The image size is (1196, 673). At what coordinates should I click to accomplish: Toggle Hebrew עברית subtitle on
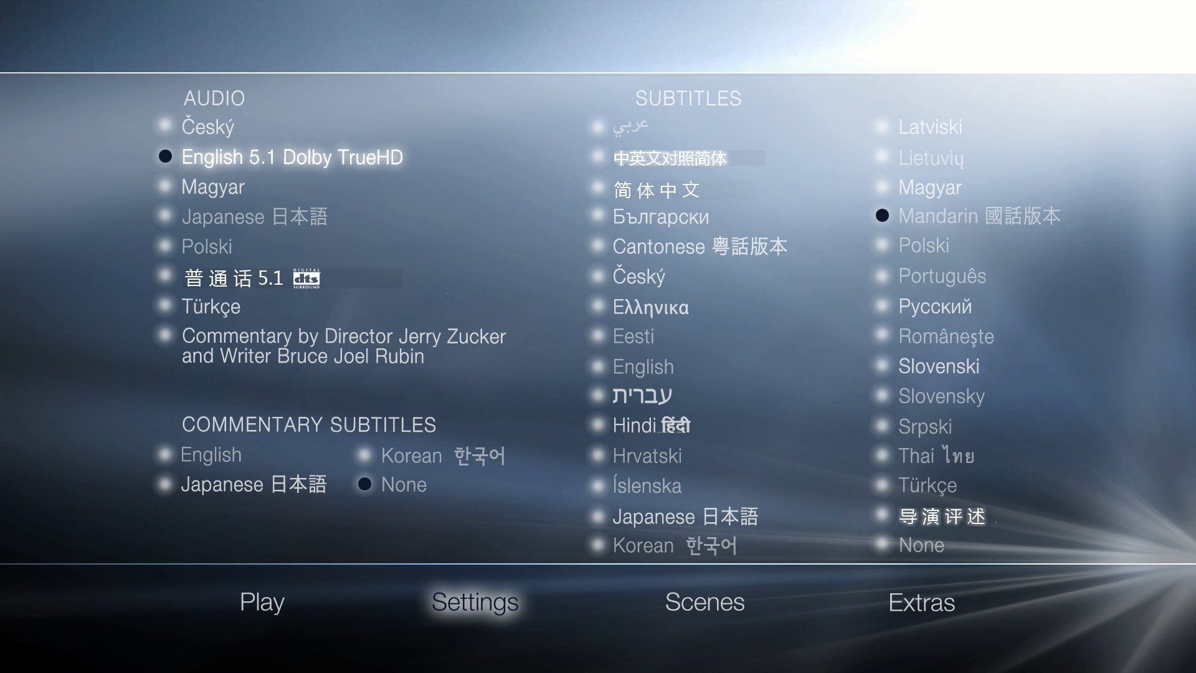click(x=596, y=394)
